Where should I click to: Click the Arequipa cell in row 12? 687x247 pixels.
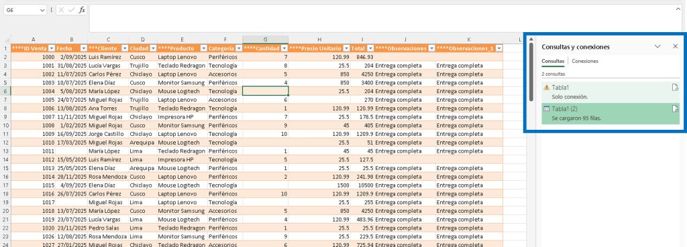[143, 143]
